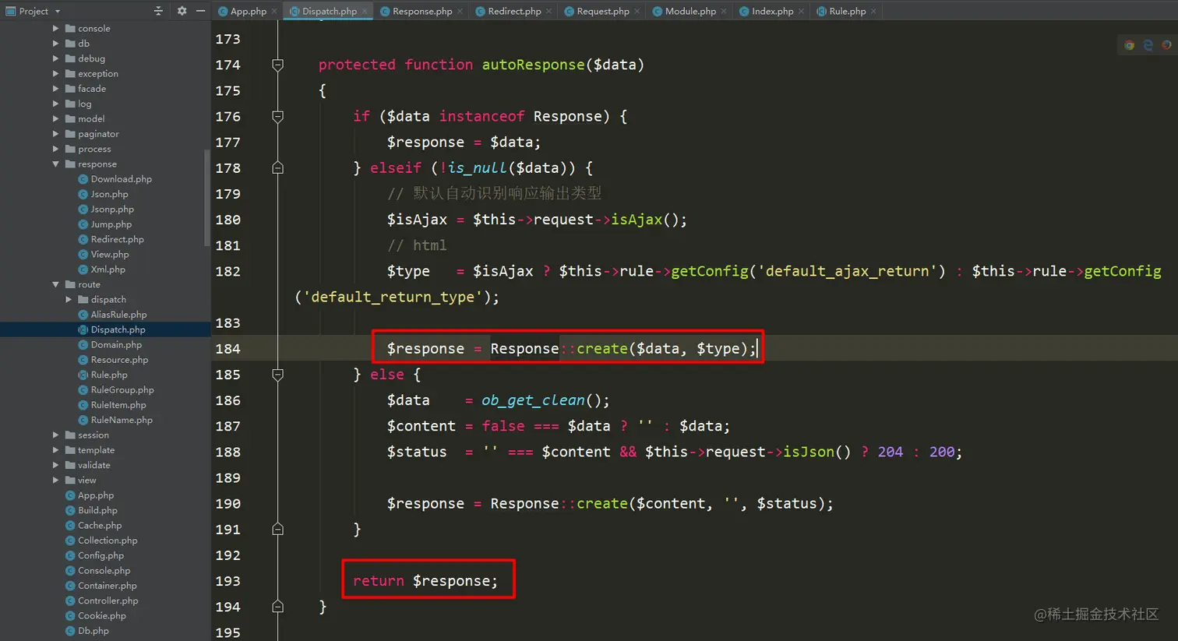Open Jump.php in project tree
This screenshot has height=641, width=1178.
pyautogui.click(x=104, y=224)
